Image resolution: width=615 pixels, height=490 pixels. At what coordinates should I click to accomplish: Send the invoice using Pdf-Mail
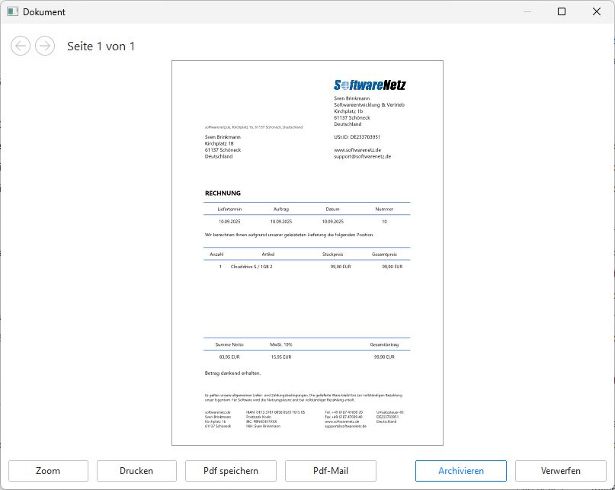(330, 471)
